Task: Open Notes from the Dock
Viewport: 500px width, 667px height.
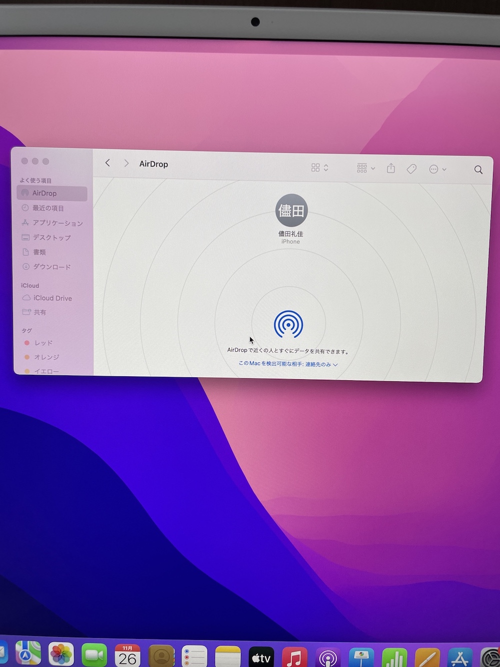Action: tap(228, 657)
